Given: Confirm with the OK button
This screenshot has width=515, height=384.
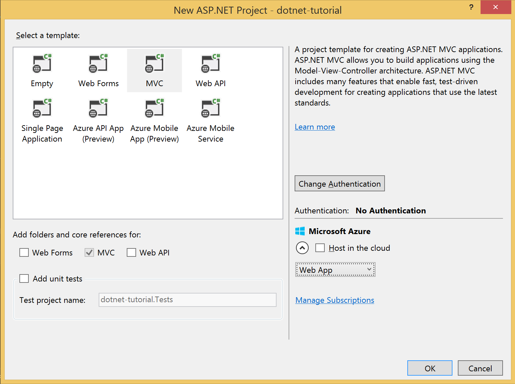Looking at the screenshot, I should [x=430, y=368].
